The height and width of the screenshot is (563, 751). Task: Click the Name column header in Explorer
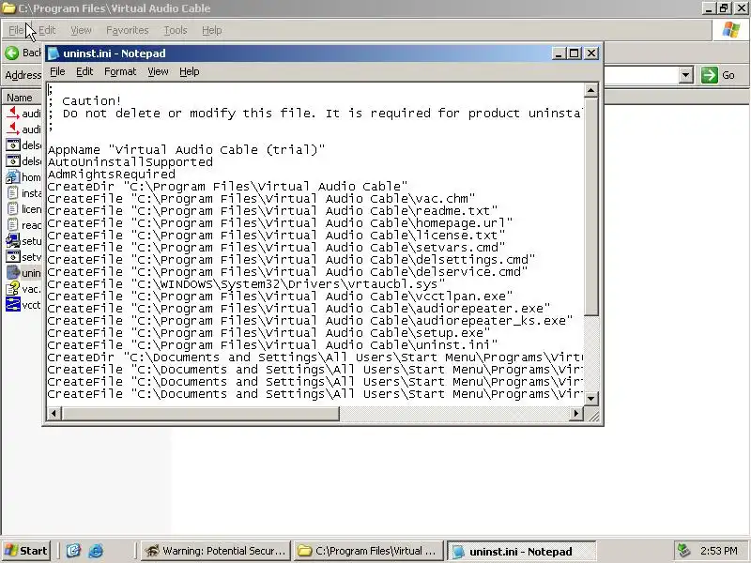(x=20, y=98)
